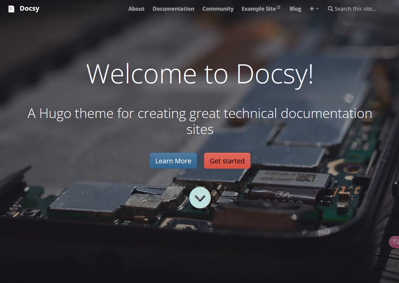Viewport: 399px width, 283px height.
Task: Expand the page with the down chevron
Action: click(200, 197)
